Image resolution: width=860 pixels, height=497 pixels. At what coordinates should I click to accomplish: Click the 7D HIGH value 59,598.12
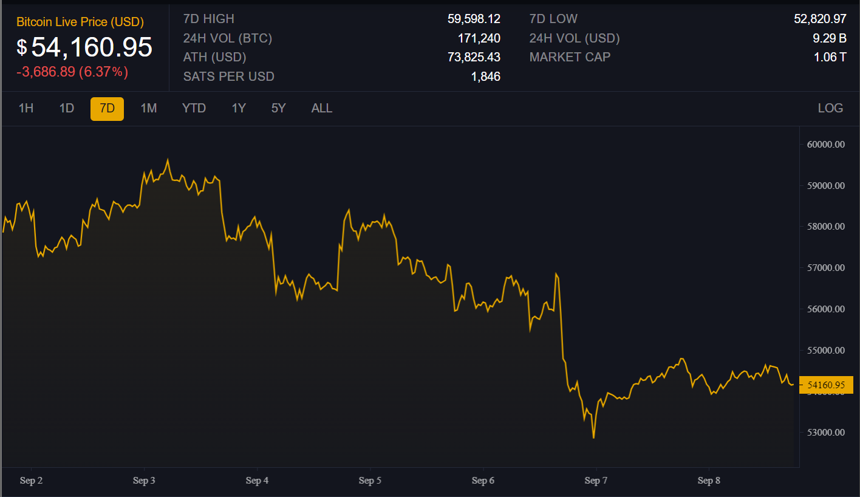474,19
